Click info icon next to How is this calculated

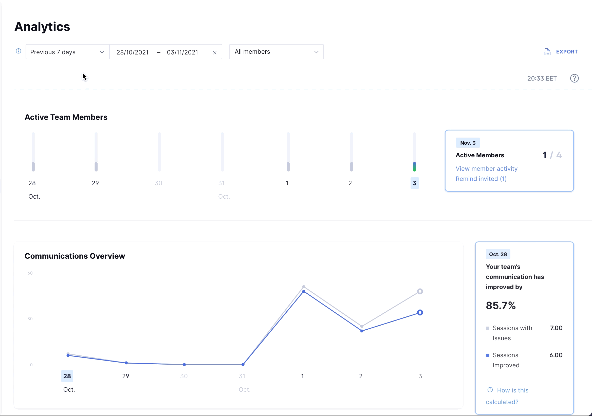click(490, 390)
